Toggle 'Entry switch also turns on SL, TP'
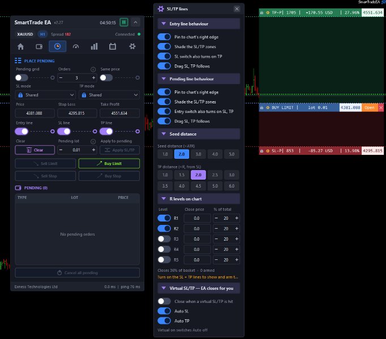This screenshot has width=386, height=339. (164, 111)
